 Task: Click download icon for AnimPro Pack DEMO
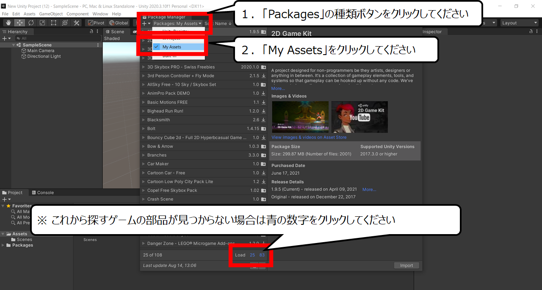(x=263, y=94)
